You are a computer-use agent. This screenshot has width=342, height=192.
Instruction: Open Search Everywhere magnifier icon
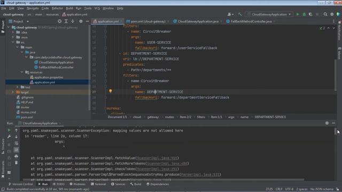pyautogui.click(x=325, y=14)
